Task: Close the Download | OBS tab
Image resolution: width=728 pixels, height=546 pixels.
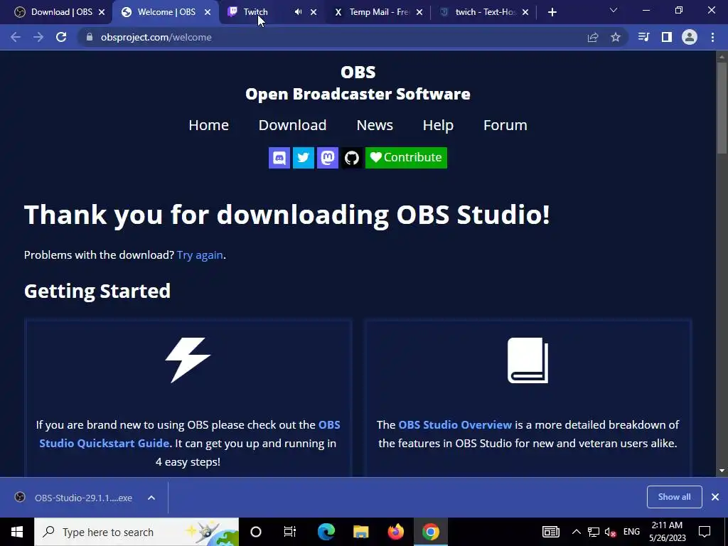Action: click(102, 12)
